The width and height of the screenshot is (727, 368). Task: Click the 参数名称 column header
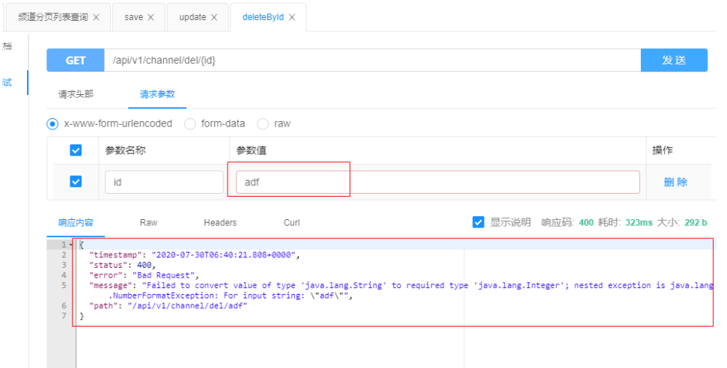click(125, 150)
